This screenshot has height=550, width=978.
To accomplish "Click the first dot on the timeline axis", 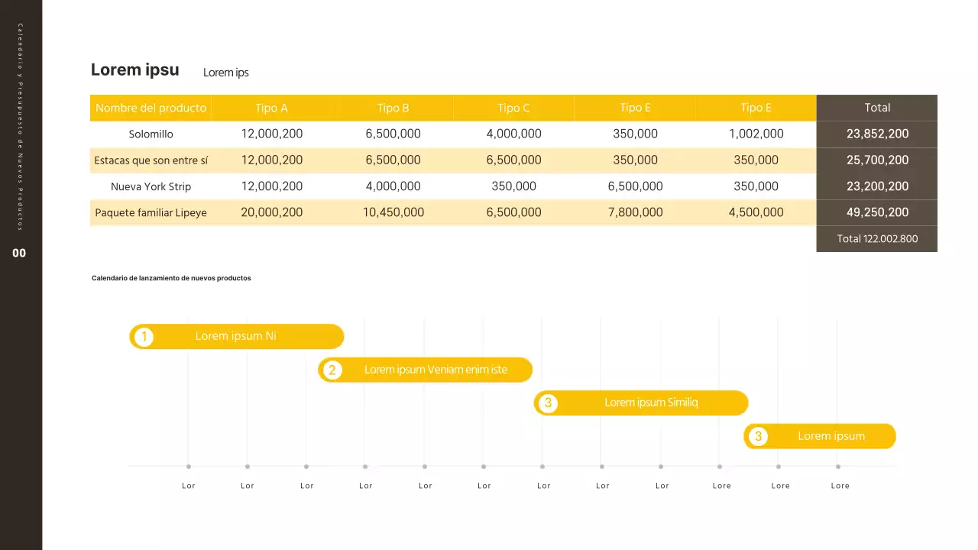I will [x=189, y=467].
